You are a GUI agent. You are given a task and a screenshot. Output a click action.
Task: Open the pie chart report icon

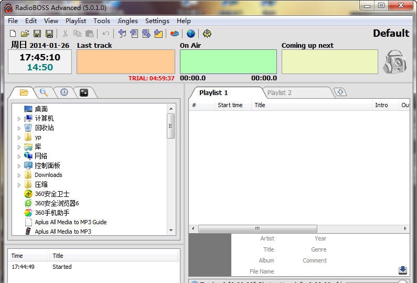pos(175,34)
